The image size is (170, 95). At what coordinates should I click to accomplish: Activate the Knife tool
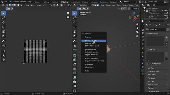75,73
